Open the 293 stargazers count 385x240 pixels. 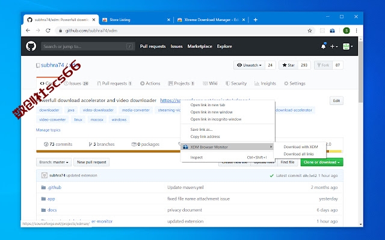pyautogui.click(x=304, y=65)
